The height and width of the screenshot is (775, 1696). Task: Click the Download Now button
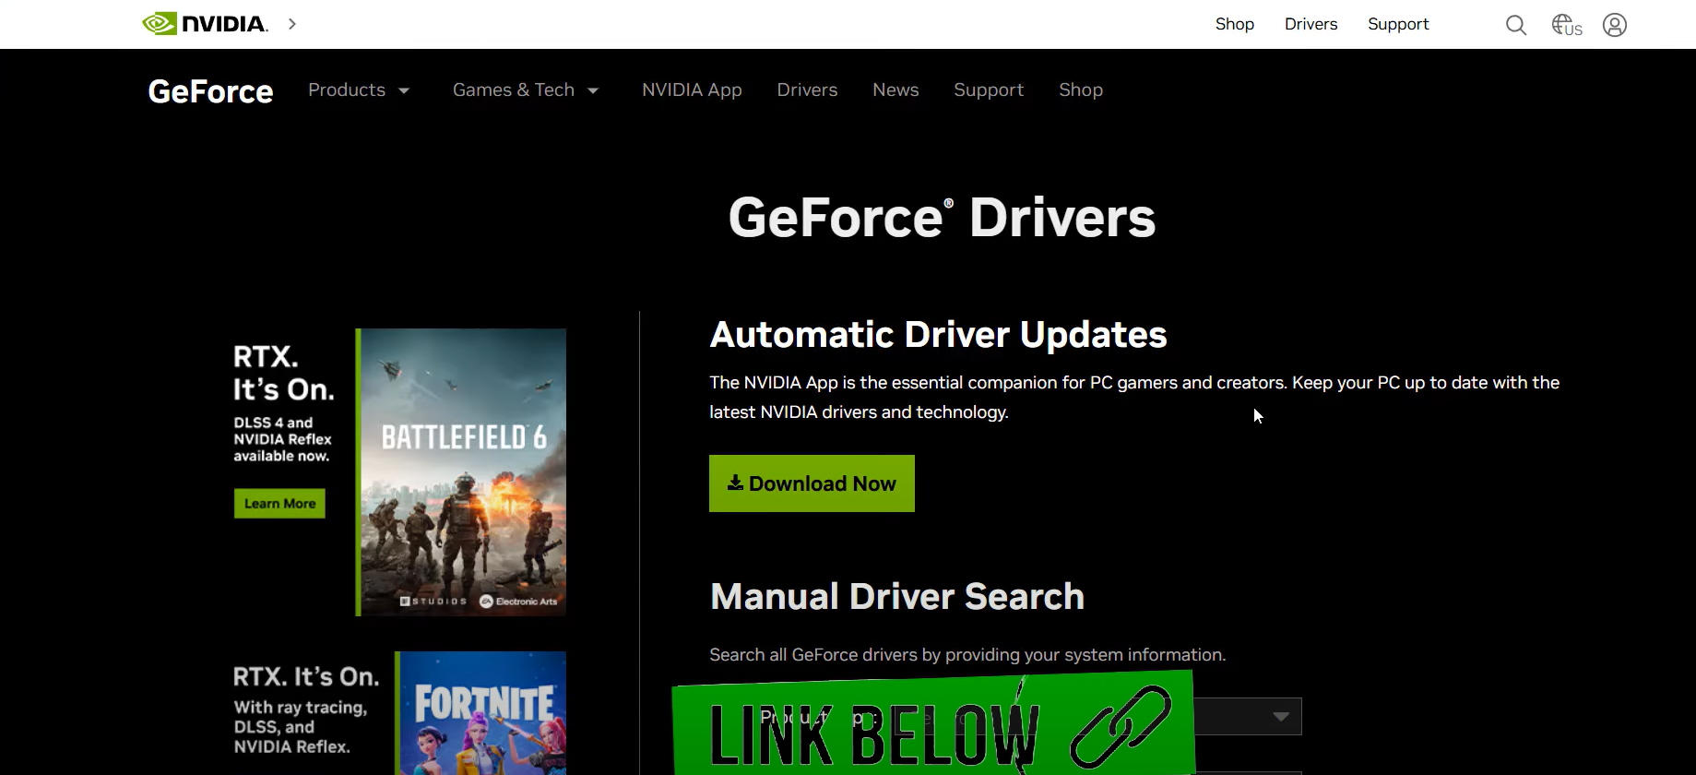pos(812,483)
